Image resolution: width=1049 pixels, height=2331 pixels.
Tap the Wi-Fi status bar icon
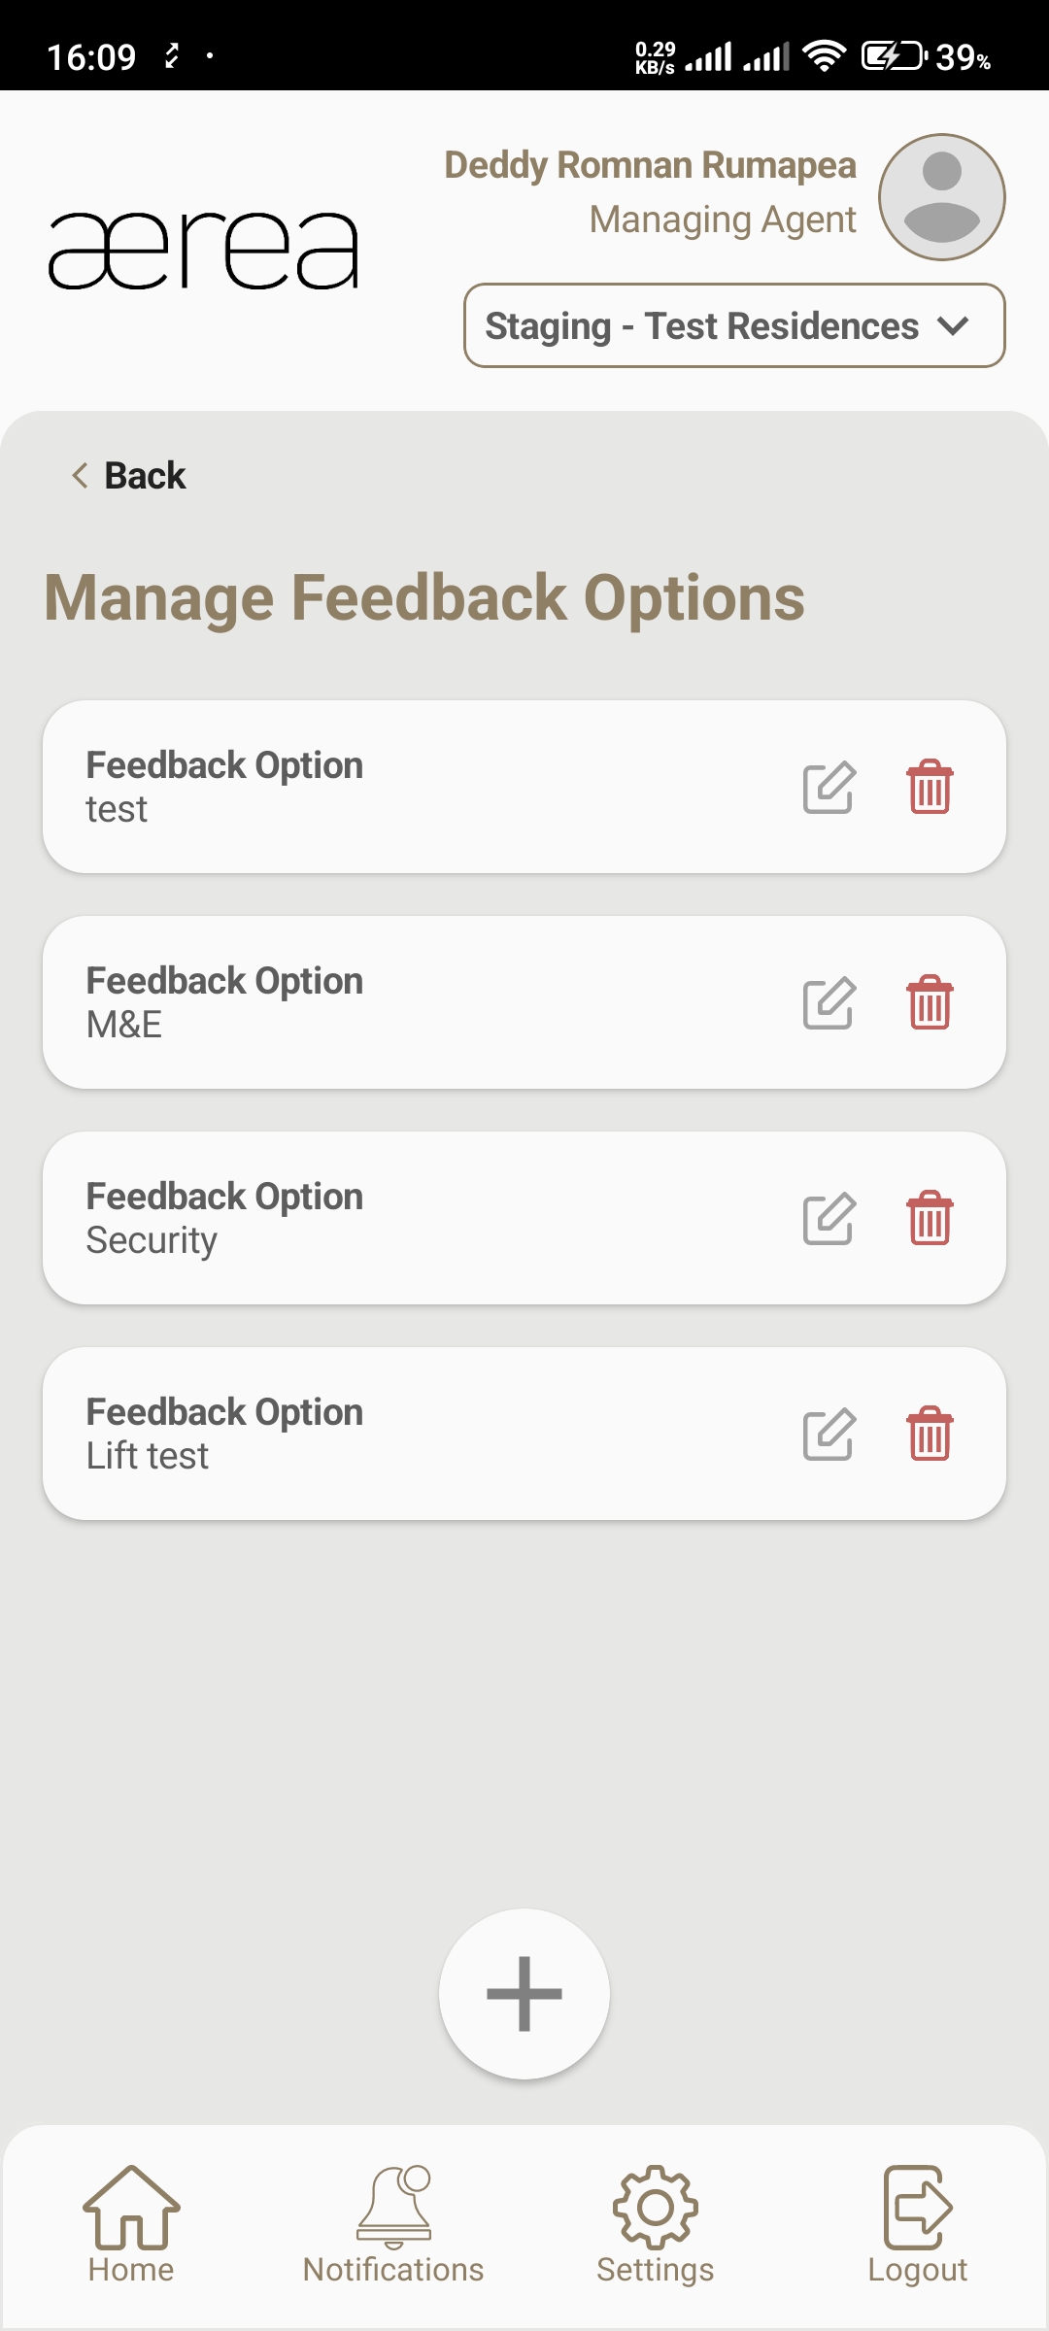point(825,56)
